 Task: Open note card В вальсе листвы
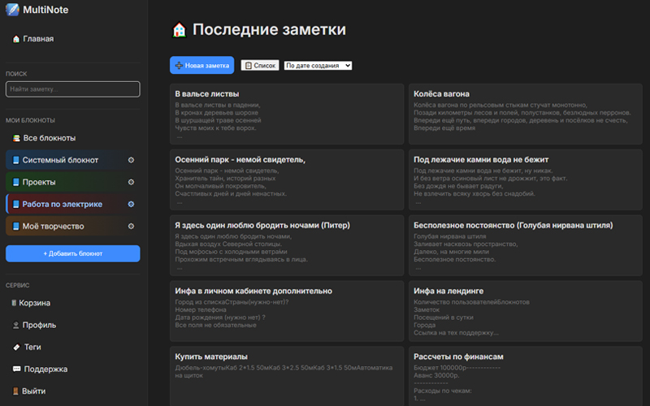[x=287, y=114]
